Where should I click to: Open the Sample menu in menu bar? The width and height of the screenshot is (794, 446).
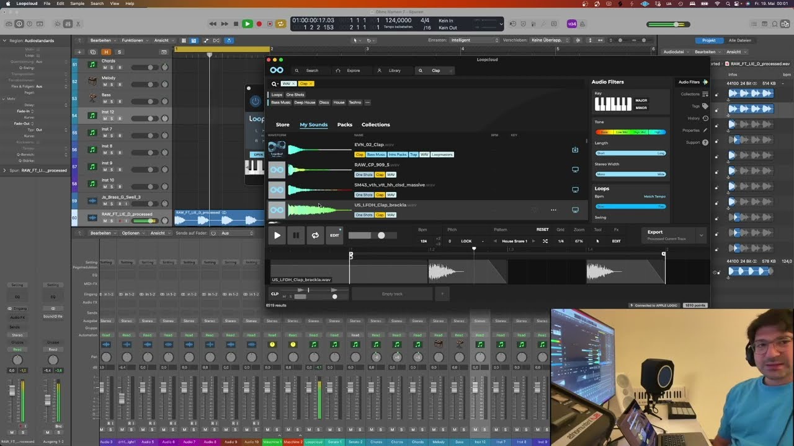click(78, 4)
